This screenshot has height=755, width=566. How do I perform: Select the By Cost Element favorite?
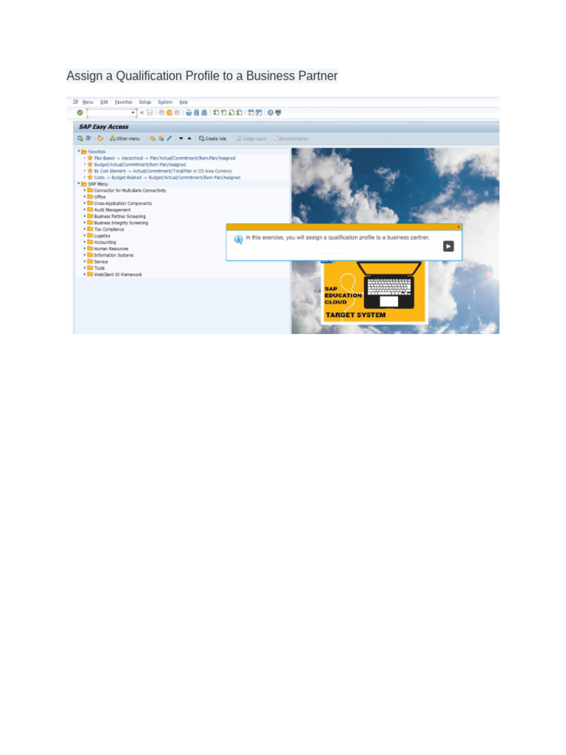163,171
